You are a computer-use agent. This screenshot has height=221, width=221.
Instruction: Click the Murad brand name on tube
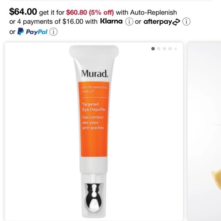click(x=95, y=74)
